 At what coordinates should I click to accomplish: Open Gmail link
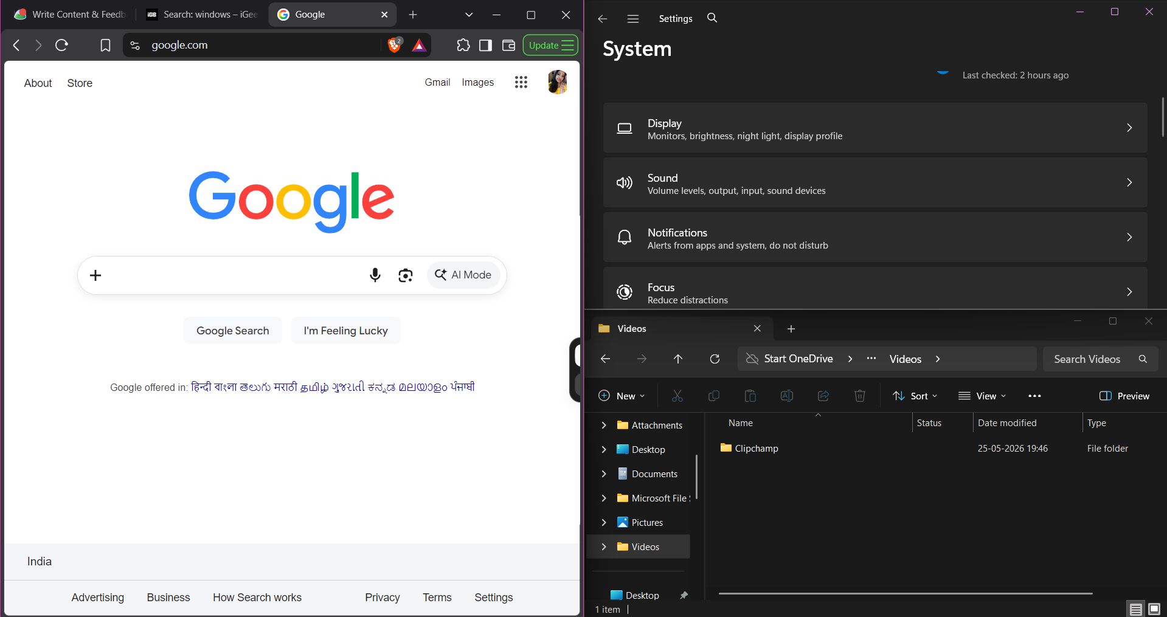coord(437,82)
